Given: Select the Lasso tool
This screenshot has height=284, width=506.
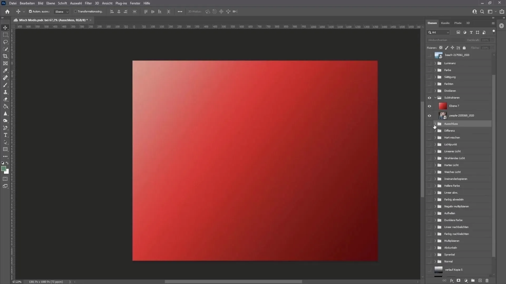Looking at the screenshot, I should [5, 42].
